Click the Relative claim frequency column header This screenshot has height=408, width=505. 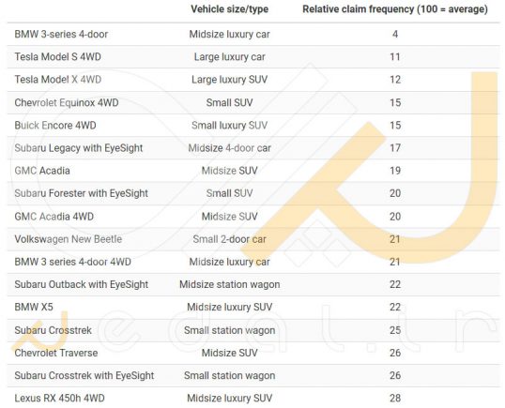(395, 9)
